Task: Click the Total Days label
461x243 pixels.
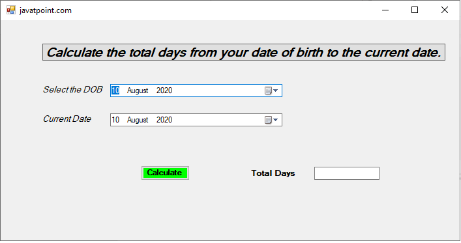Action: pyautogui.click(x=273, y=173)
